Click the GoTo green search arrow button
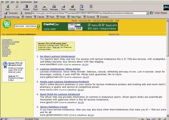The image size is (169, 120). [39, 26]
